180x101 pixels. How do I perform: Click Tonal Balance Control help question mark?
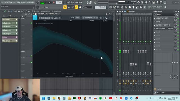tap(103, 18)
